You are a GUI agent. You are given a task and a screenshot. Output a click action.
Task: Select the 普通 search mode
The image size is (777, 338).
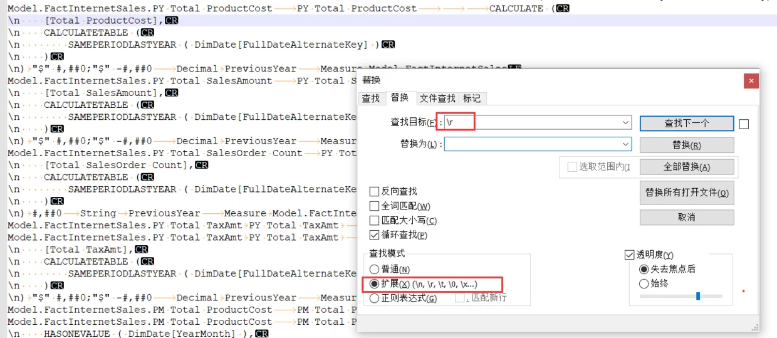coord(375,269)
